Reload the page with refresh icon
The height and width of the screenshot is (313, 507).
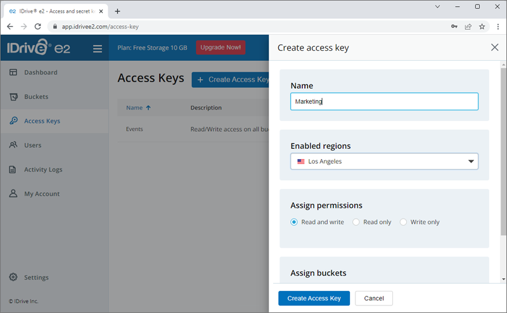click(38, 27)
